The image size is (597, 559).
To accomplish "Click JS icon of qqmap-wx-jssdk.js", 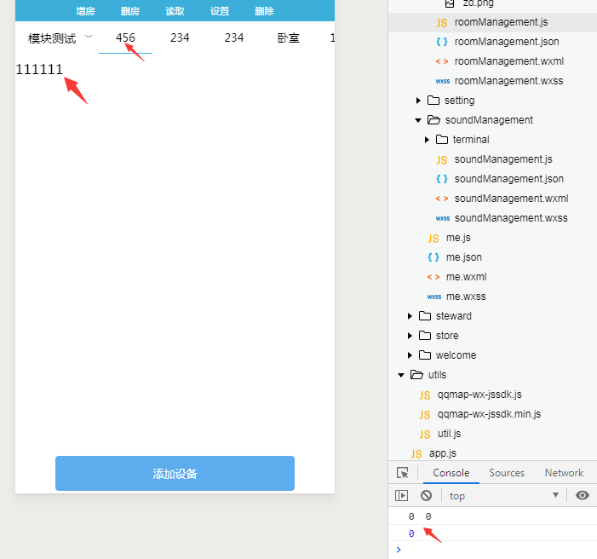I will coord(424,395).
